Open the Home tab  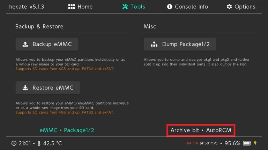point(80,7)
